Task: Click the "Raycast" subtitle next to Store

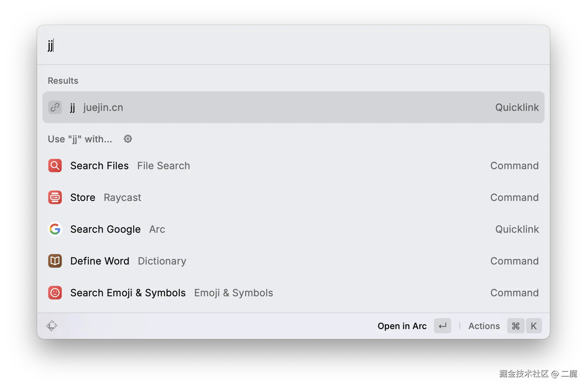Action: pyautogui.click(x=122, y=198)
